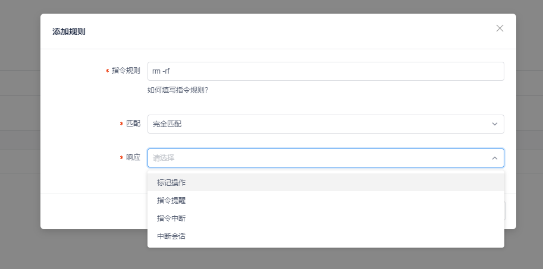Close the 添加规则 dialog with the X

(500, 29)
